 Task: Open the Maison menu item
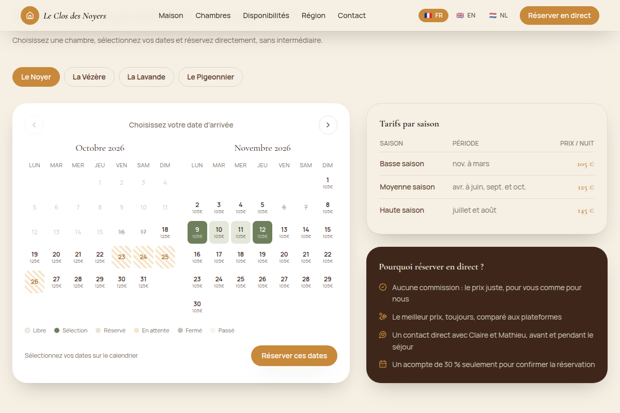point(171,15)
